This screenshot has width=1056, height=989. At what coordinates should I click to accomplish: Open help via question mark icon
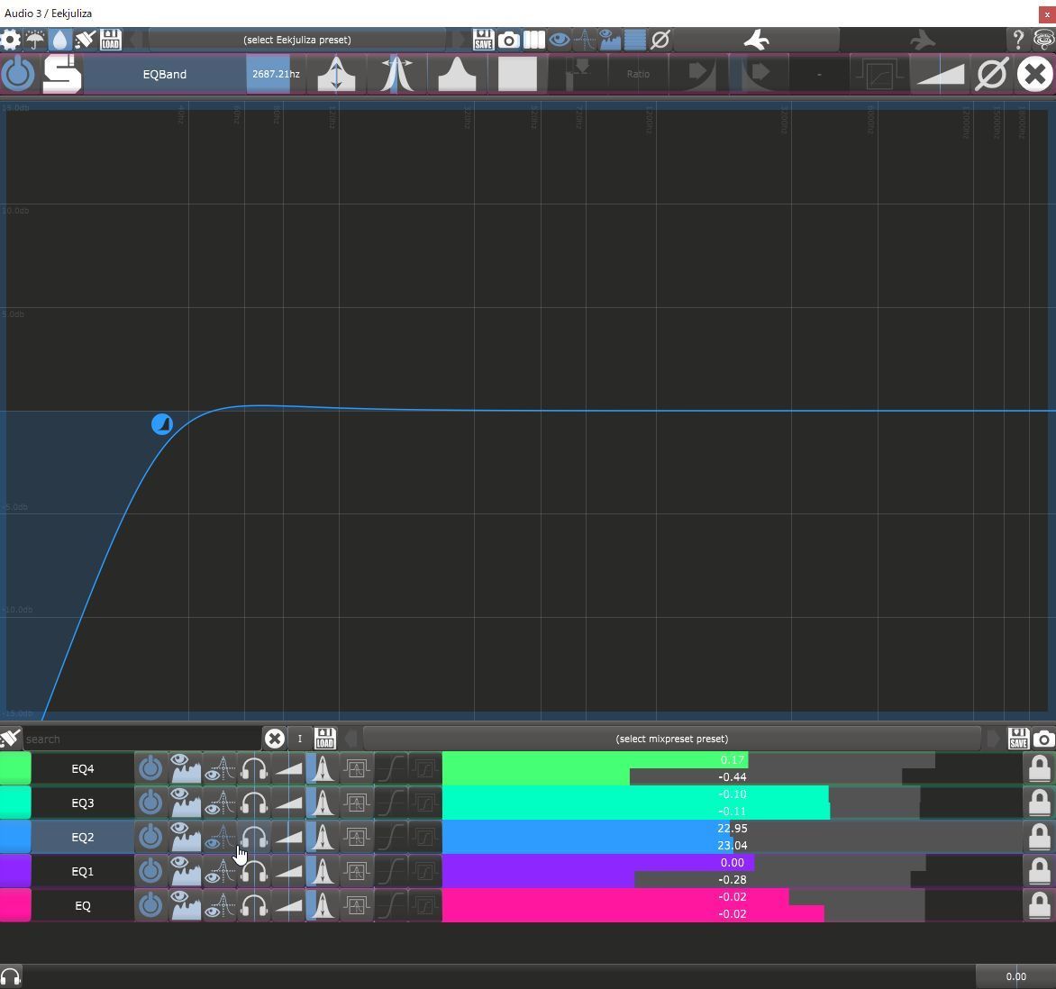tap(1018, 40)
